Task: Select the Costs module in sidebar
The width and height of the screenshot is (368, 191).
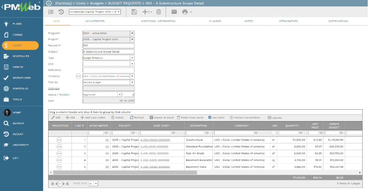Action: click(x=20, y=45)
